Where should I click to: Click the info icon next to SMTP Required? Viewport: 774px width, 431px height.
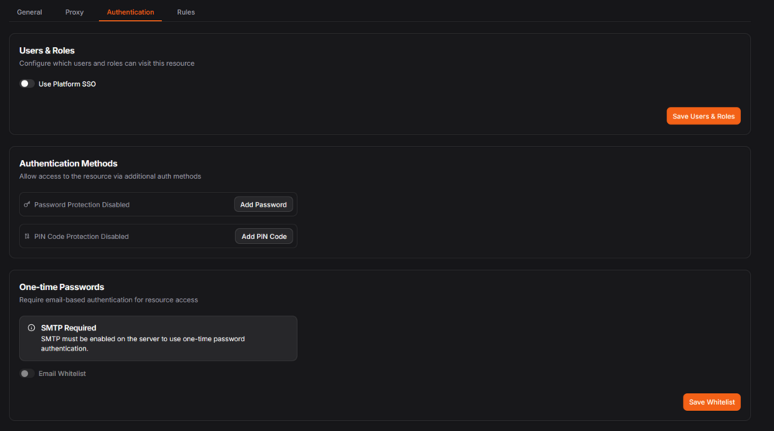point(31,328)
